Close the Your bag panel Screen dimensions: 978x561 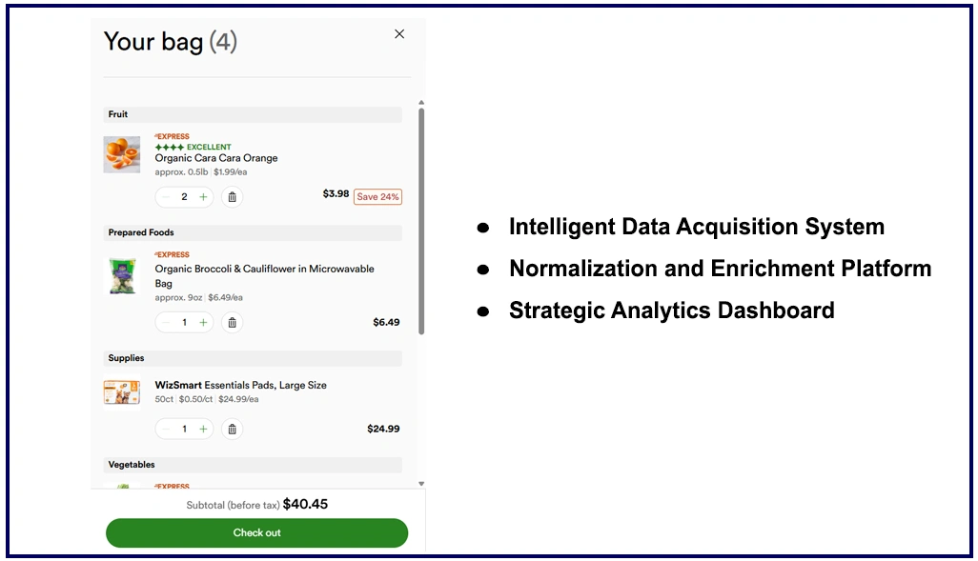[399, 34]
